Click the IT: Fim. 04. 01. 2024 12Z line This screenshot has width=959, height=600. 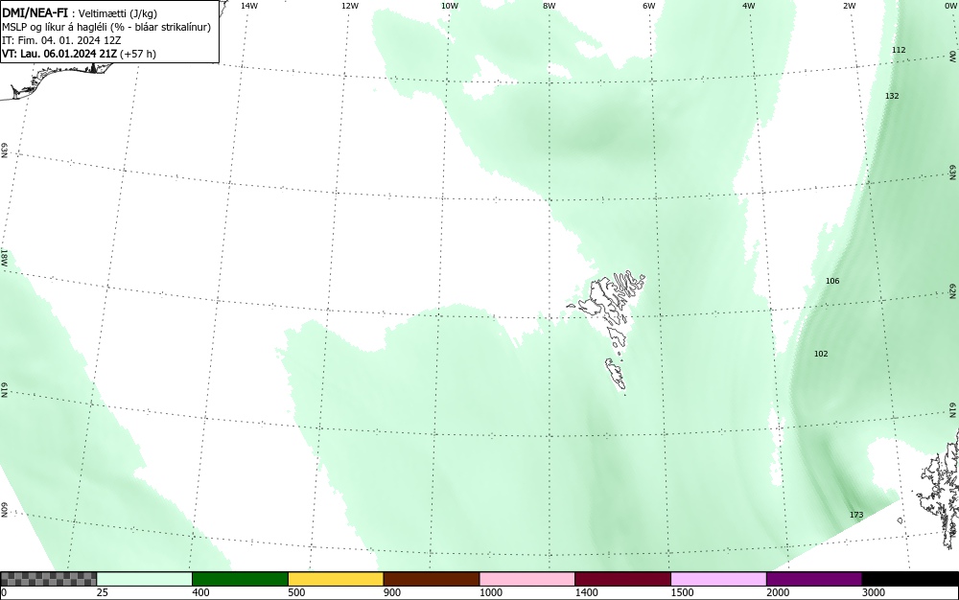pyautogui.click(x=61, y=40)
